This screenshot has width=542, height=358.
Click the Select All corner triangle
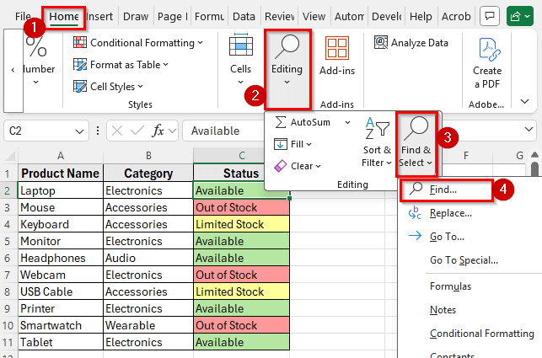pyautogui.click(x=10, y=156)
